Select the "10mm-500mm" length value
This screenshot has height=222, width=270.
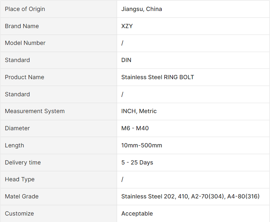[142, 145]
